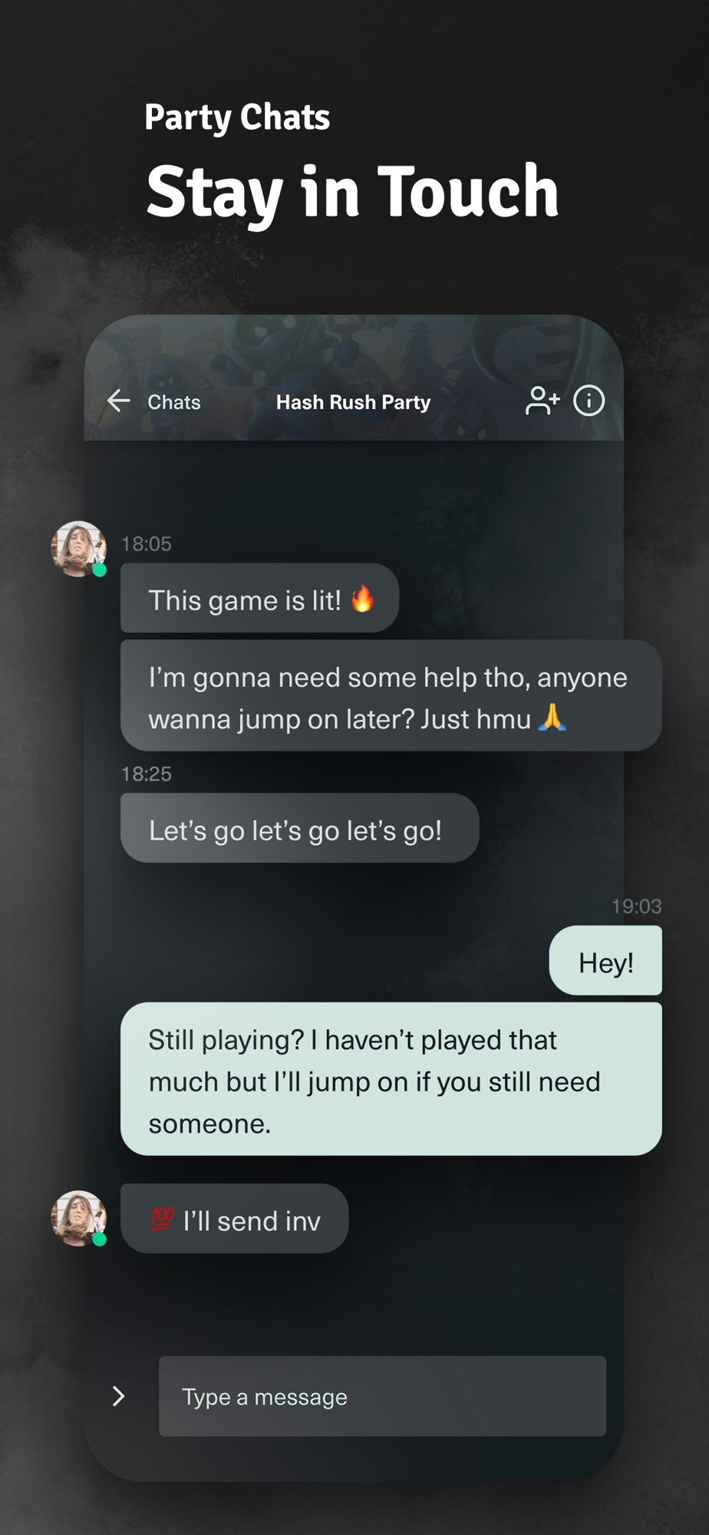Select the 'I'll send inv' message
This screenshot has height=1535, width=709.
[234, 1219]
